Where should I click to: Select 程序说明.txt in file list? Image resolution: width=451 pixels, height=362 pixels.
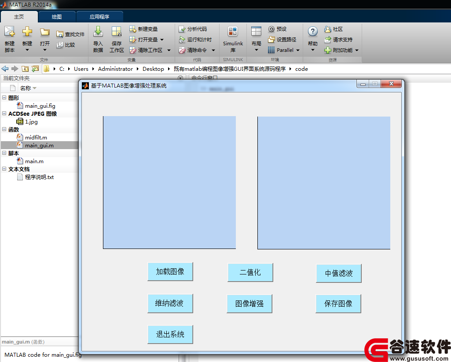pyautogui.click(x=39, y=177)
